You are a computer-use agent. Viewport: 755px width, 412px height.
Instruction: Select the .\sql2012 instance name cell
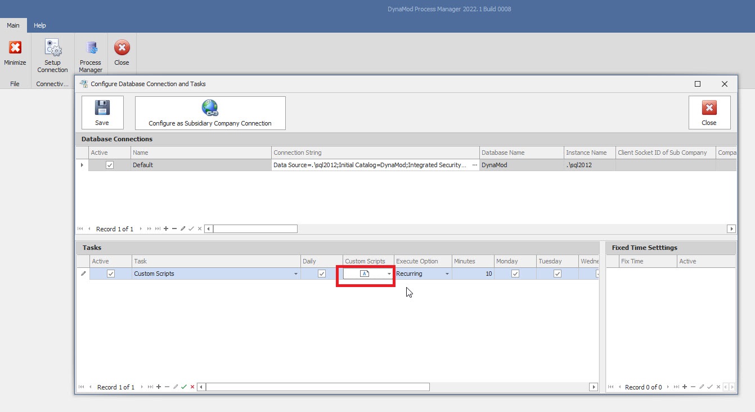(590, 165)
